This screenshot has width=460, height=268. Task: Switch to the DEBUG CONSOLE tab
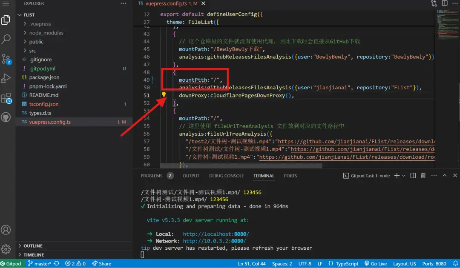click(x=226, y=176)
